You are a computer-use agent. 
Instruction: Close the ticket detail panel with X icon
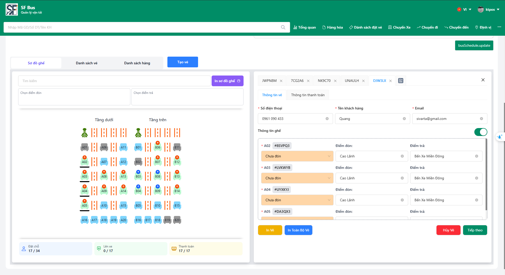point(483,80)
